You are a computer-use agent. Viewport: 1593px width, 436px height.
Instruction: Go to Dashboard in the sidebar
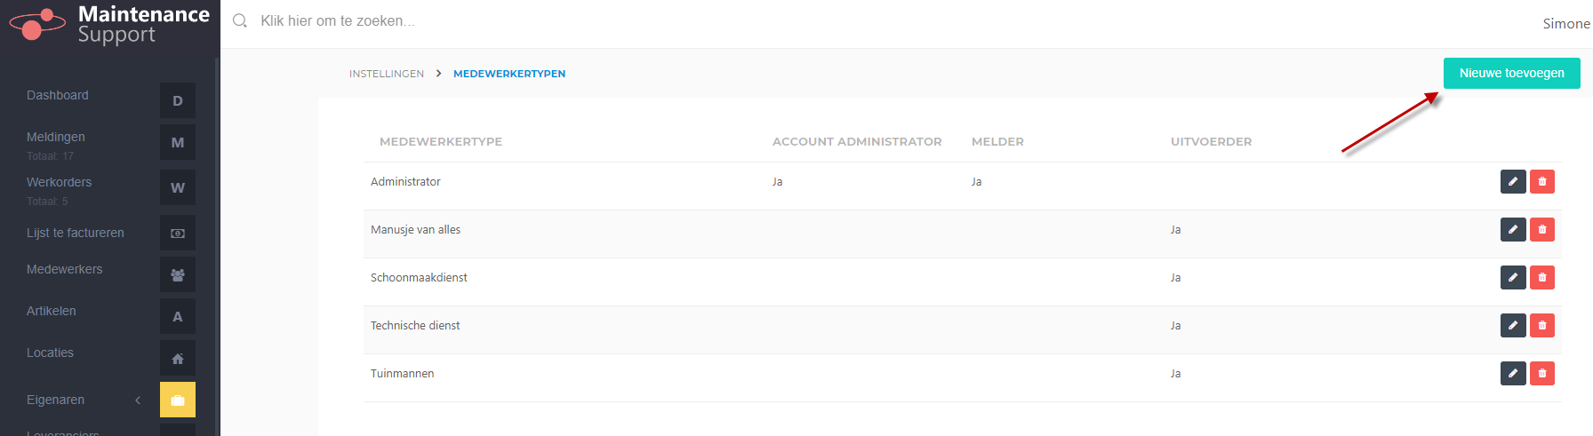[x=58, y=95]
